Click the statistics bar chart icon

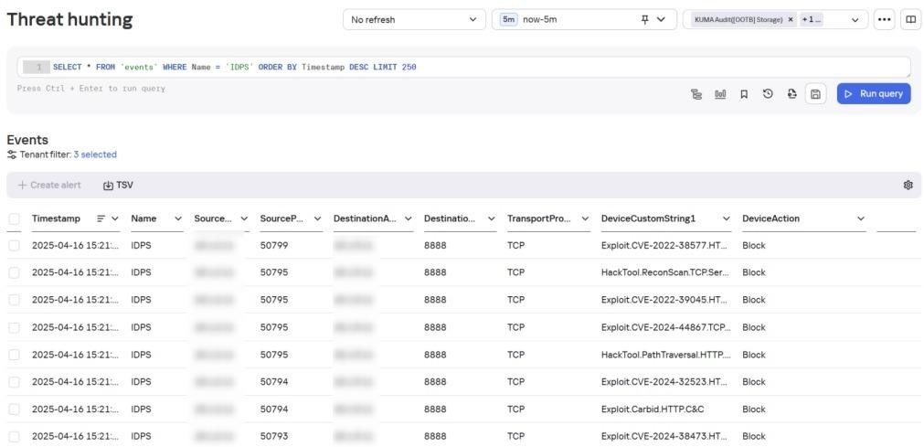(x=720, y=94)
